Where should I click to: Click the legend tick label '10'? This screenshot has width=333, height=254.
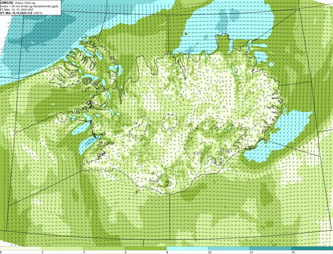(x=209, y=252)
